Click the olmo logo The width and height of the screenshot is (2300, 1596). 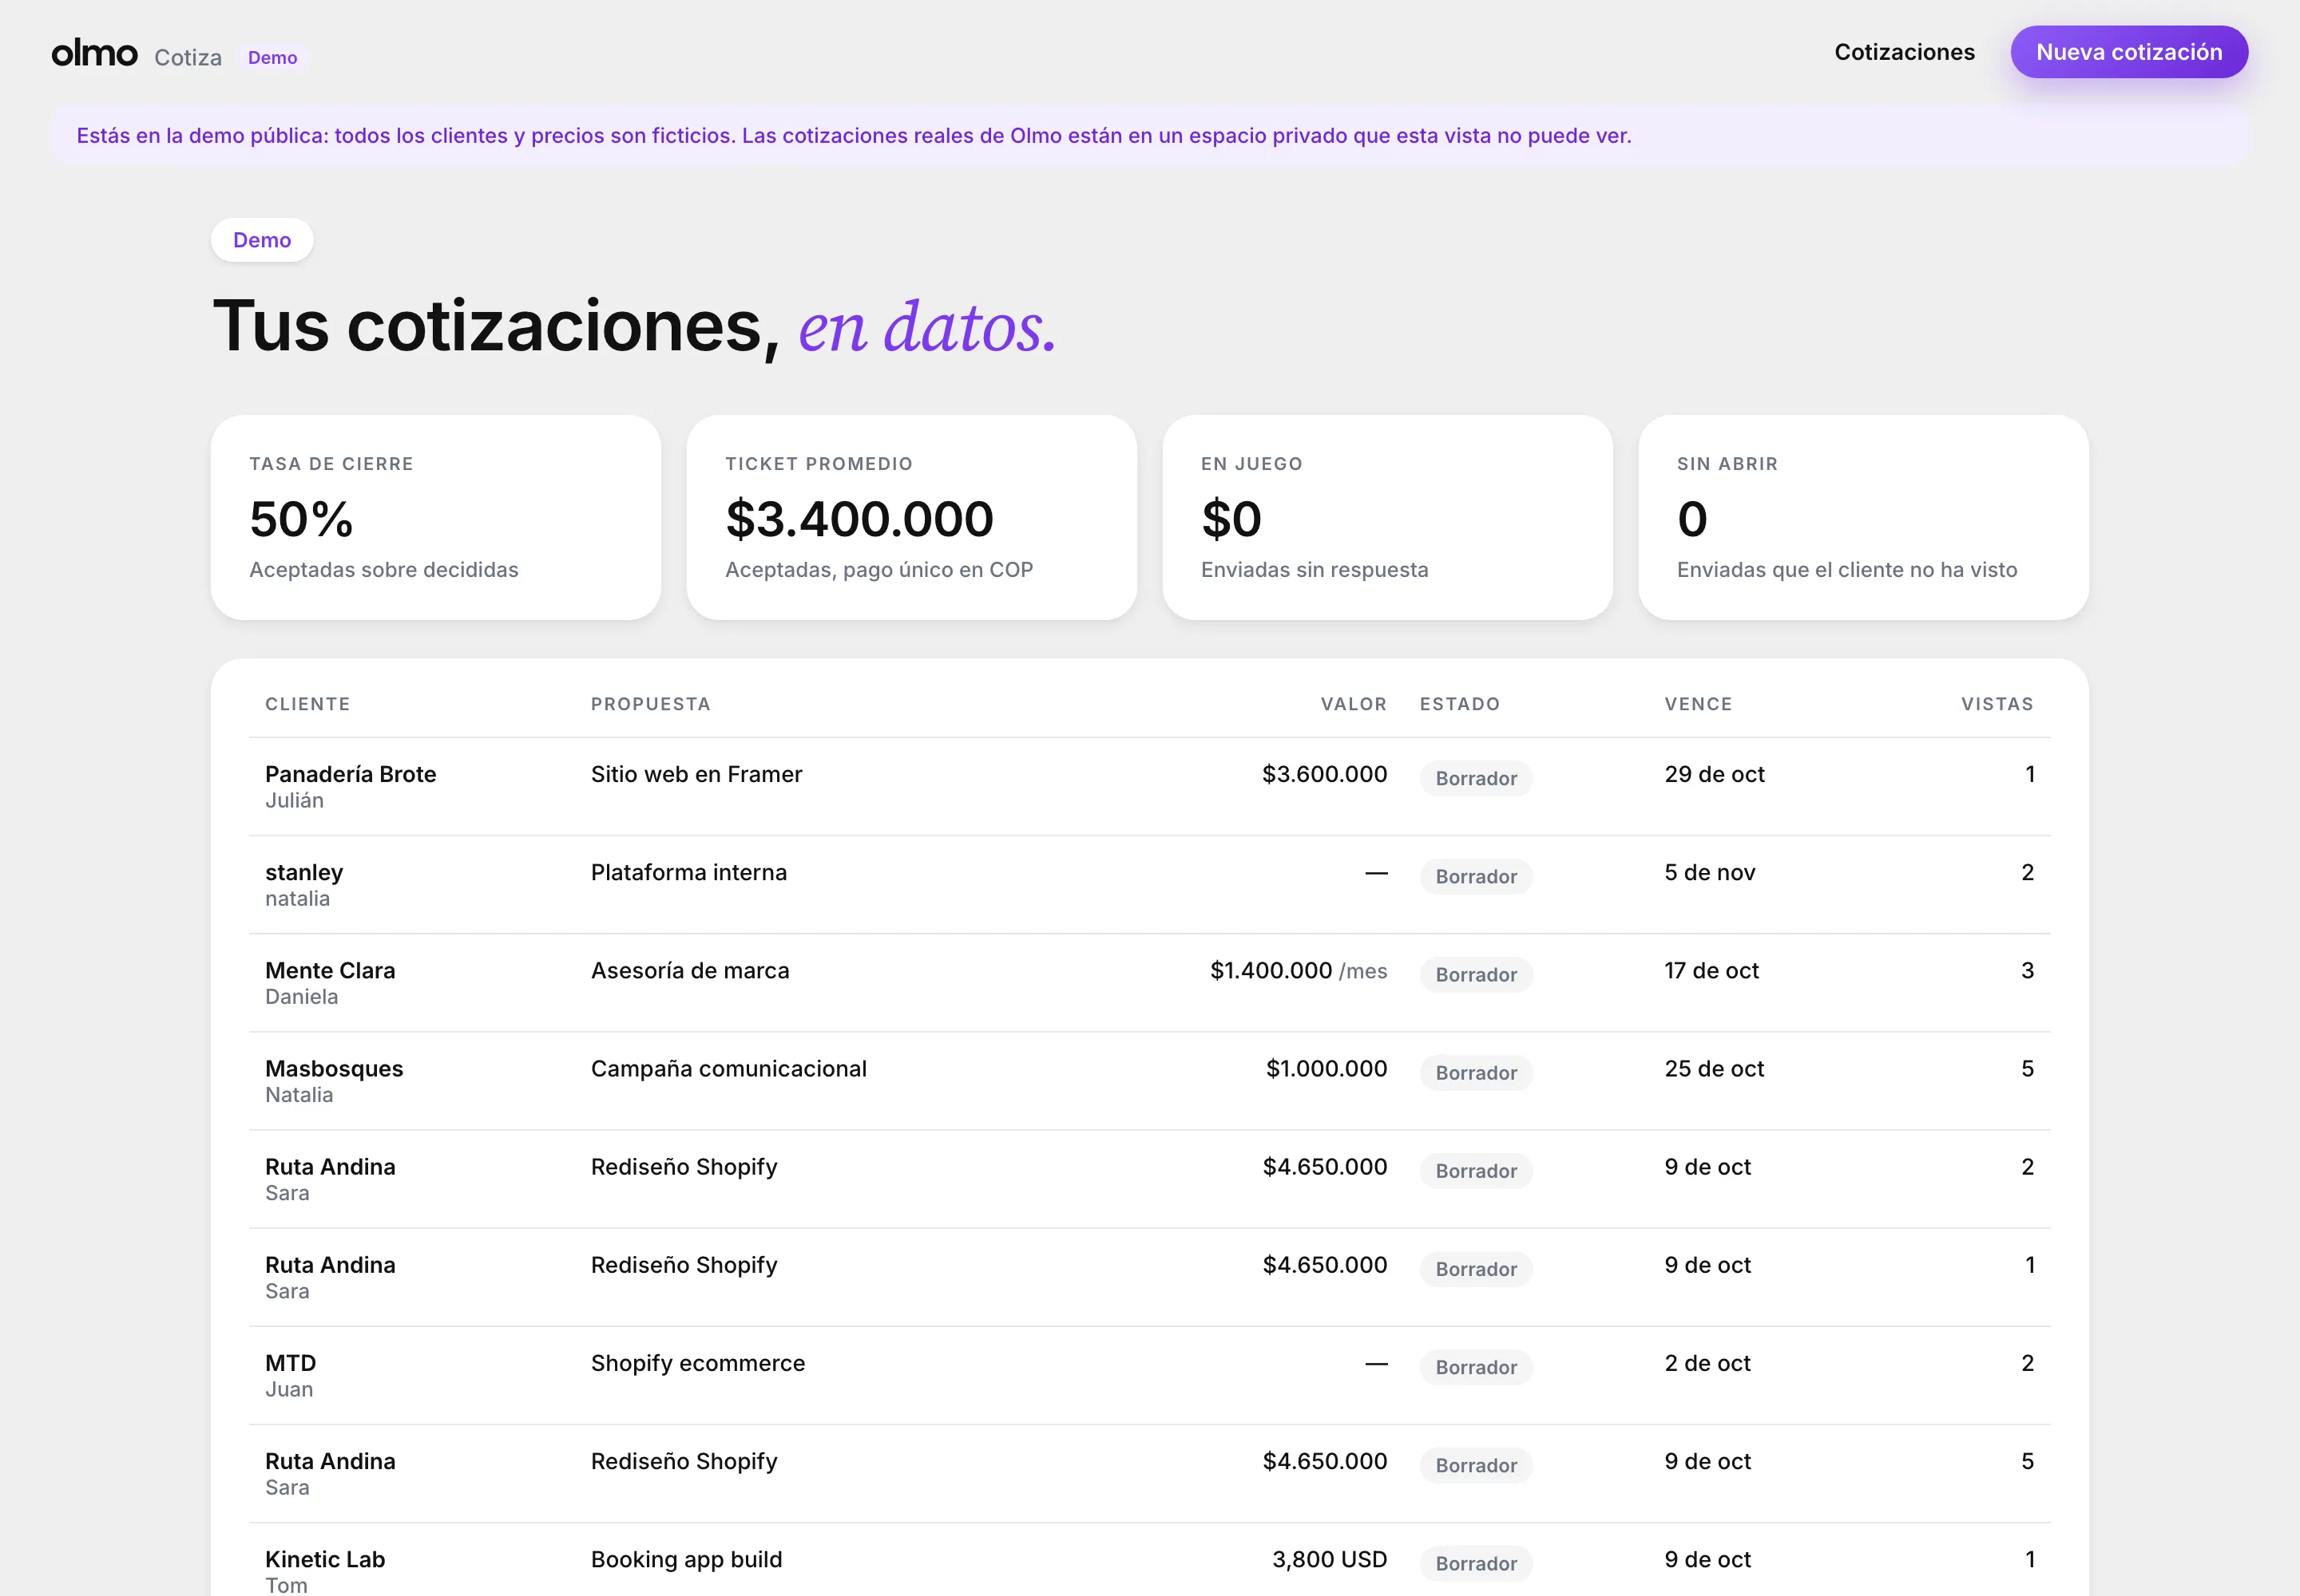pyautogui.click(x=94, y=52)
